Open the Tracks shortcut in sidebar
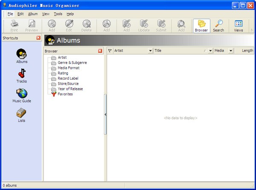 (x=22, y=76)
